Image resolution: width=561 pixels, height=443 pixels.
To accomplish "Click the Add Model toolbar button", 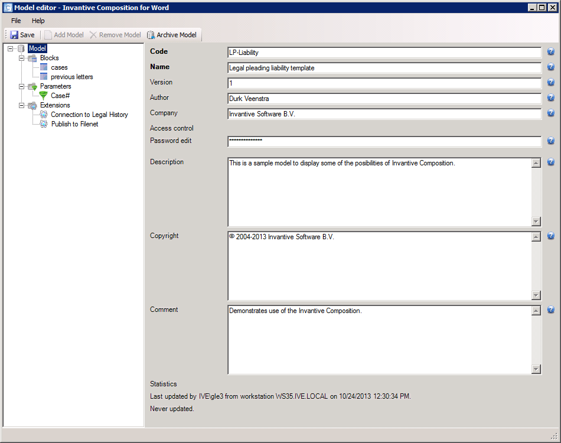I will click(x=64, y=35).
